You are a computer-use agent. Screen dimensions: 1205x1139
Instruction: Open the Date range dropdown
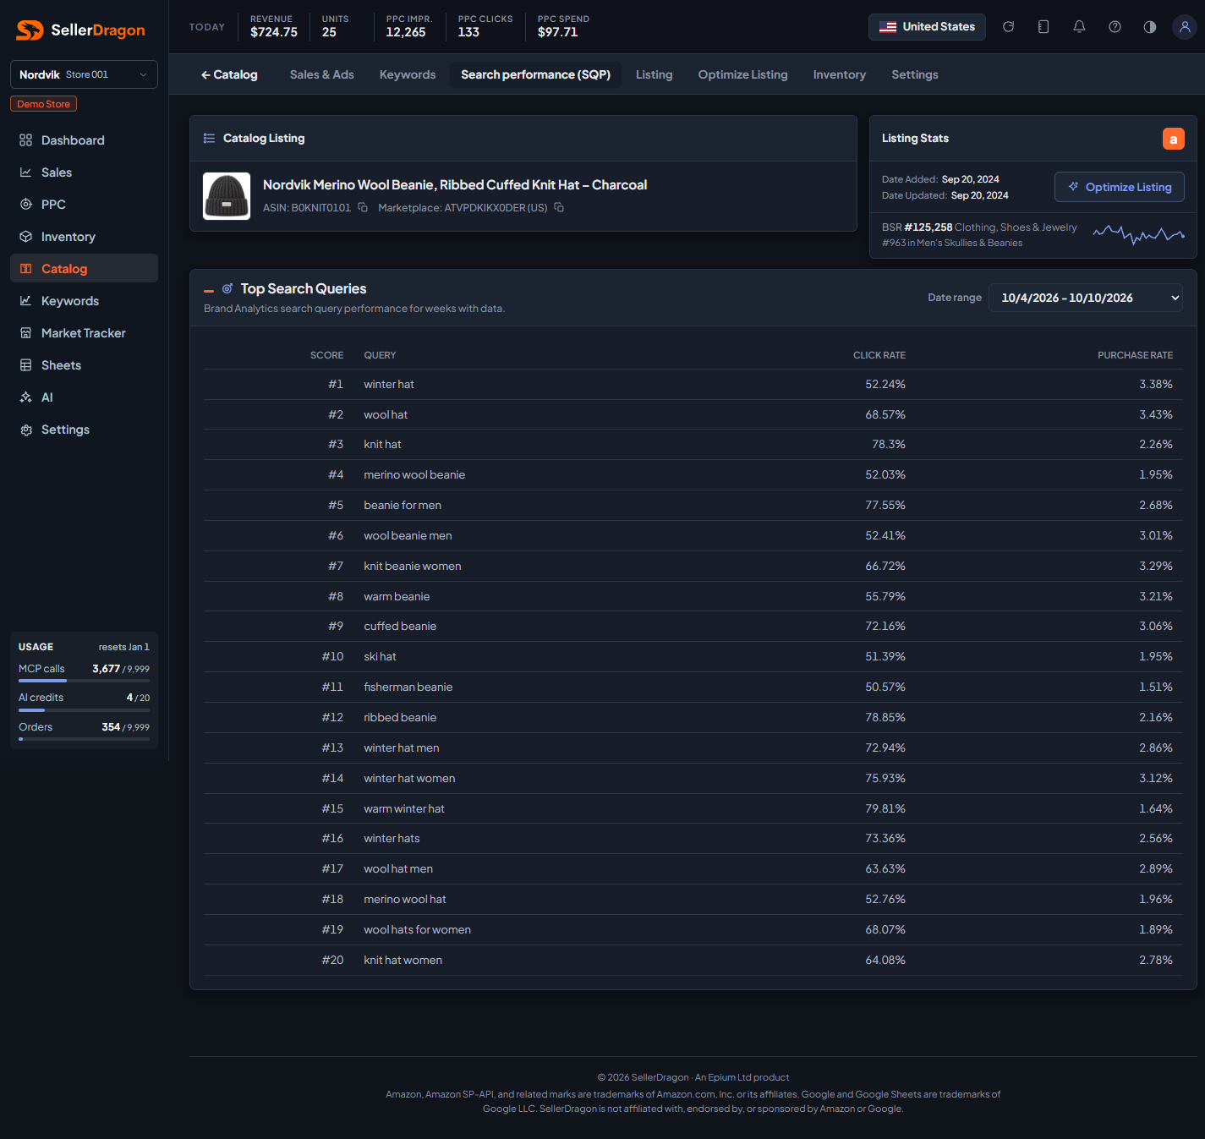tap(1086, 298)
